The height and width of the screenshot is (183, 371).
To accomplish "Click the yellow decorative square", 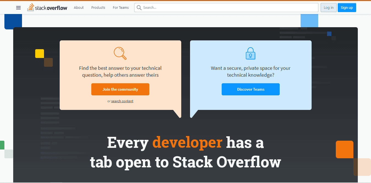I will 40,53.
